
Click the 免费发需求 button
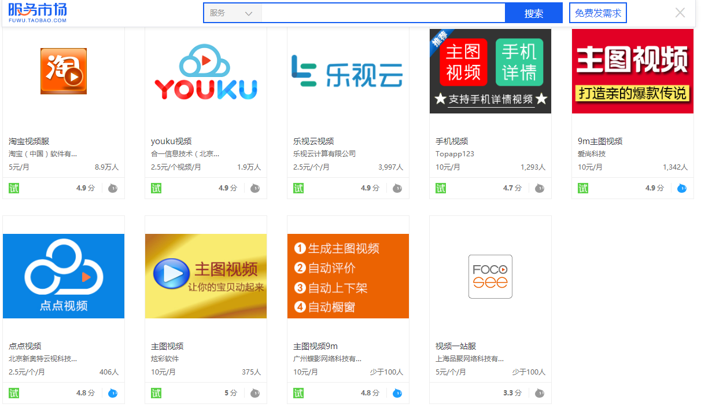pos(599,12)
